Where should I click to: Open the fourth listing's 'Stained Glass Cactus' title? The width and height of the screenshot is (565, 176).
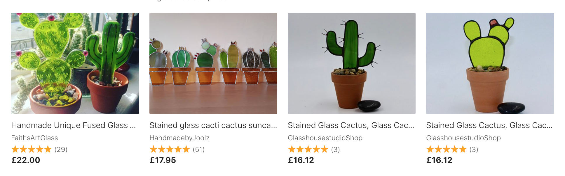489,125
